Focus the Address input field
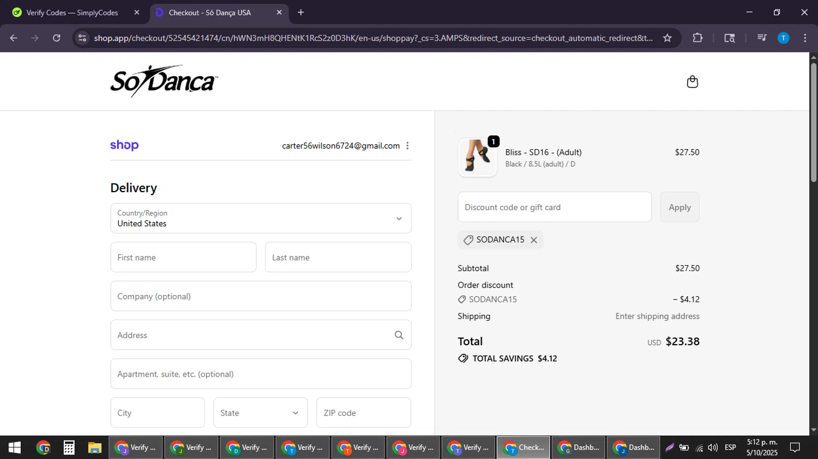Image resolution: width=818 pixels, height=459 pixels. 261,335
